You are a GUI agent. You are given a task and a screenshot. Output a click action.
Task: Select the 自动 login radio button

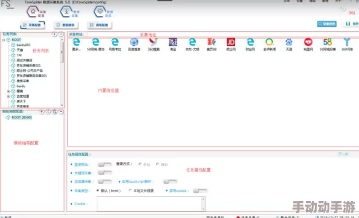tap(158, 164)
